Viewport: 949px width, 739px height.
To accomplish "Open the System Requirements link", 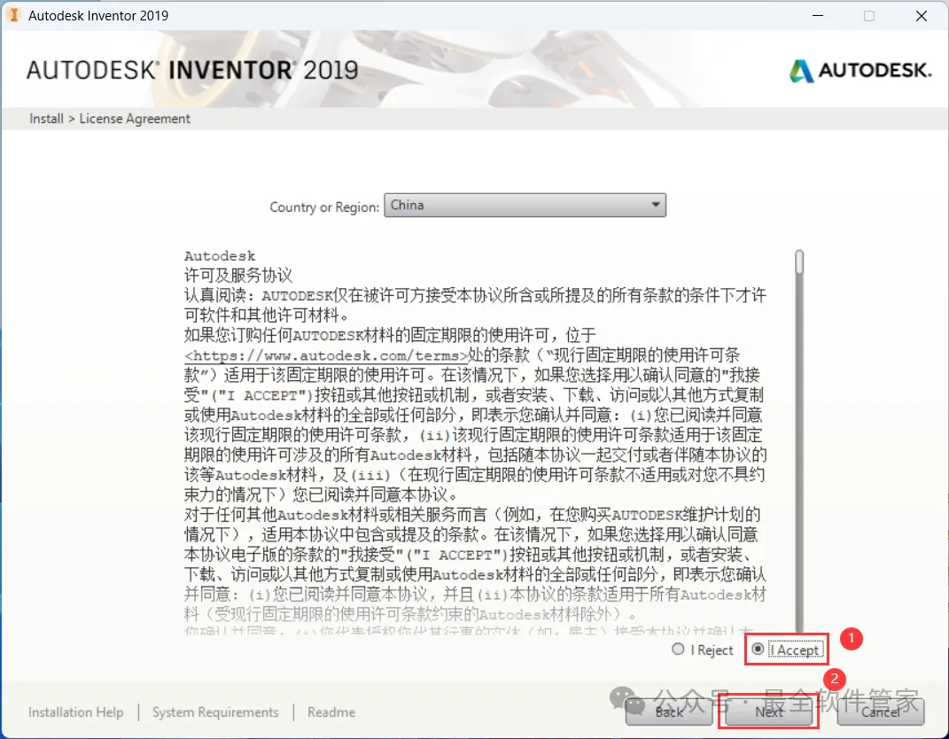I will 215,712.
